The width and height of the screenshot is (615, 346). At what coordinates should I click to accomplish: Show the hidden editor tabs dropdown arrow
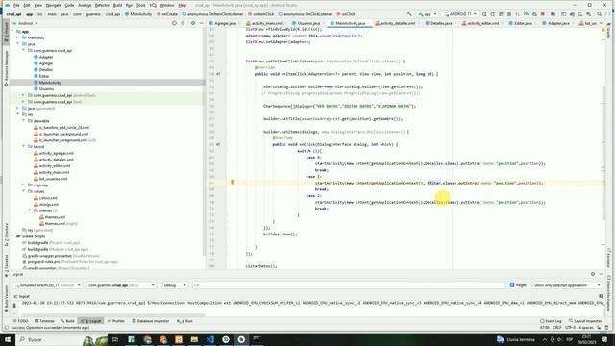601,23
